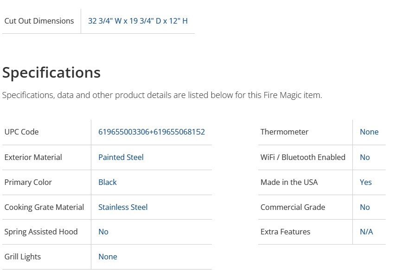Image resolution: width=395 pixels, height=270 pixels.
Task: Click the 'Made in the USA' label
Action: pyautogui.click(x=289, y=182)
